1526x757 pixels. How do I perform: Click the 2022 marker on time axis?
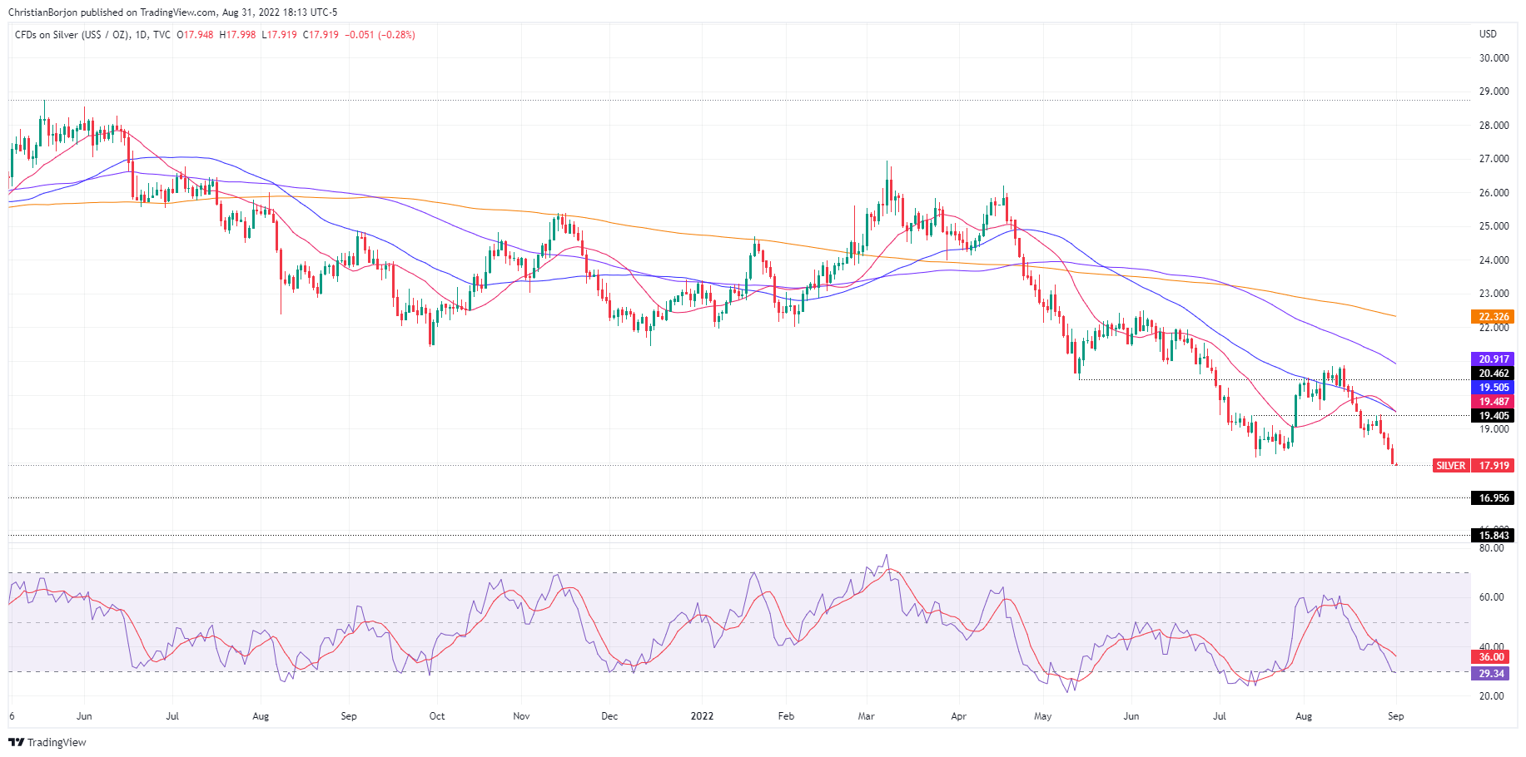coord(702,716)
